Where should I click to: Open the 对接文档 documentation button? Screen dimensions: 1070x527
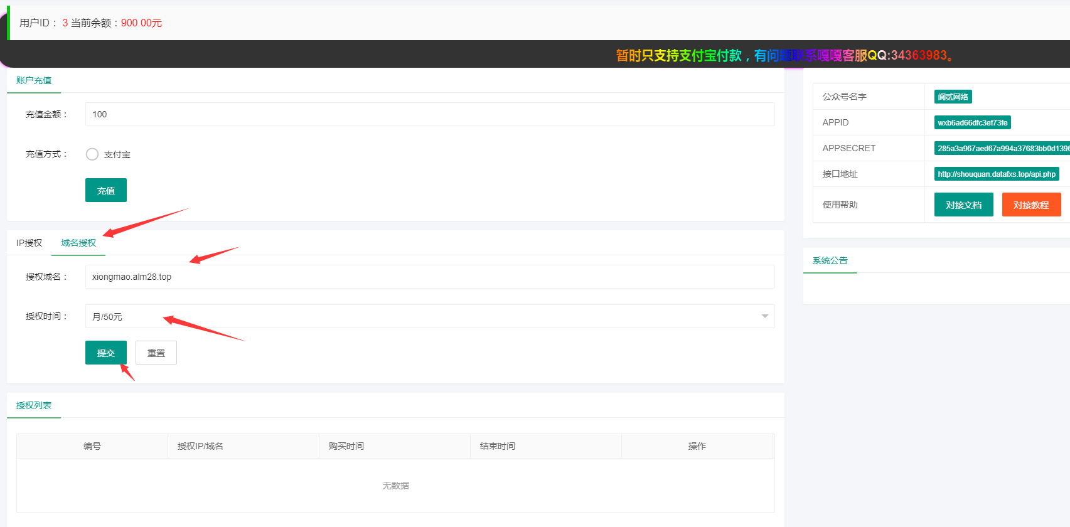[963, 205]
